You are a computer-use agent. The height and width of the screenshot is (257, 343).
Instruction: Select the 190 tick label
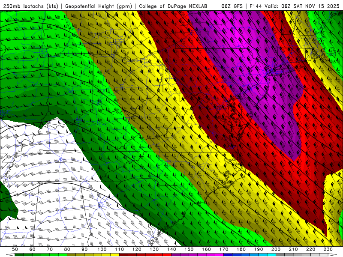[x=259, y=249]
